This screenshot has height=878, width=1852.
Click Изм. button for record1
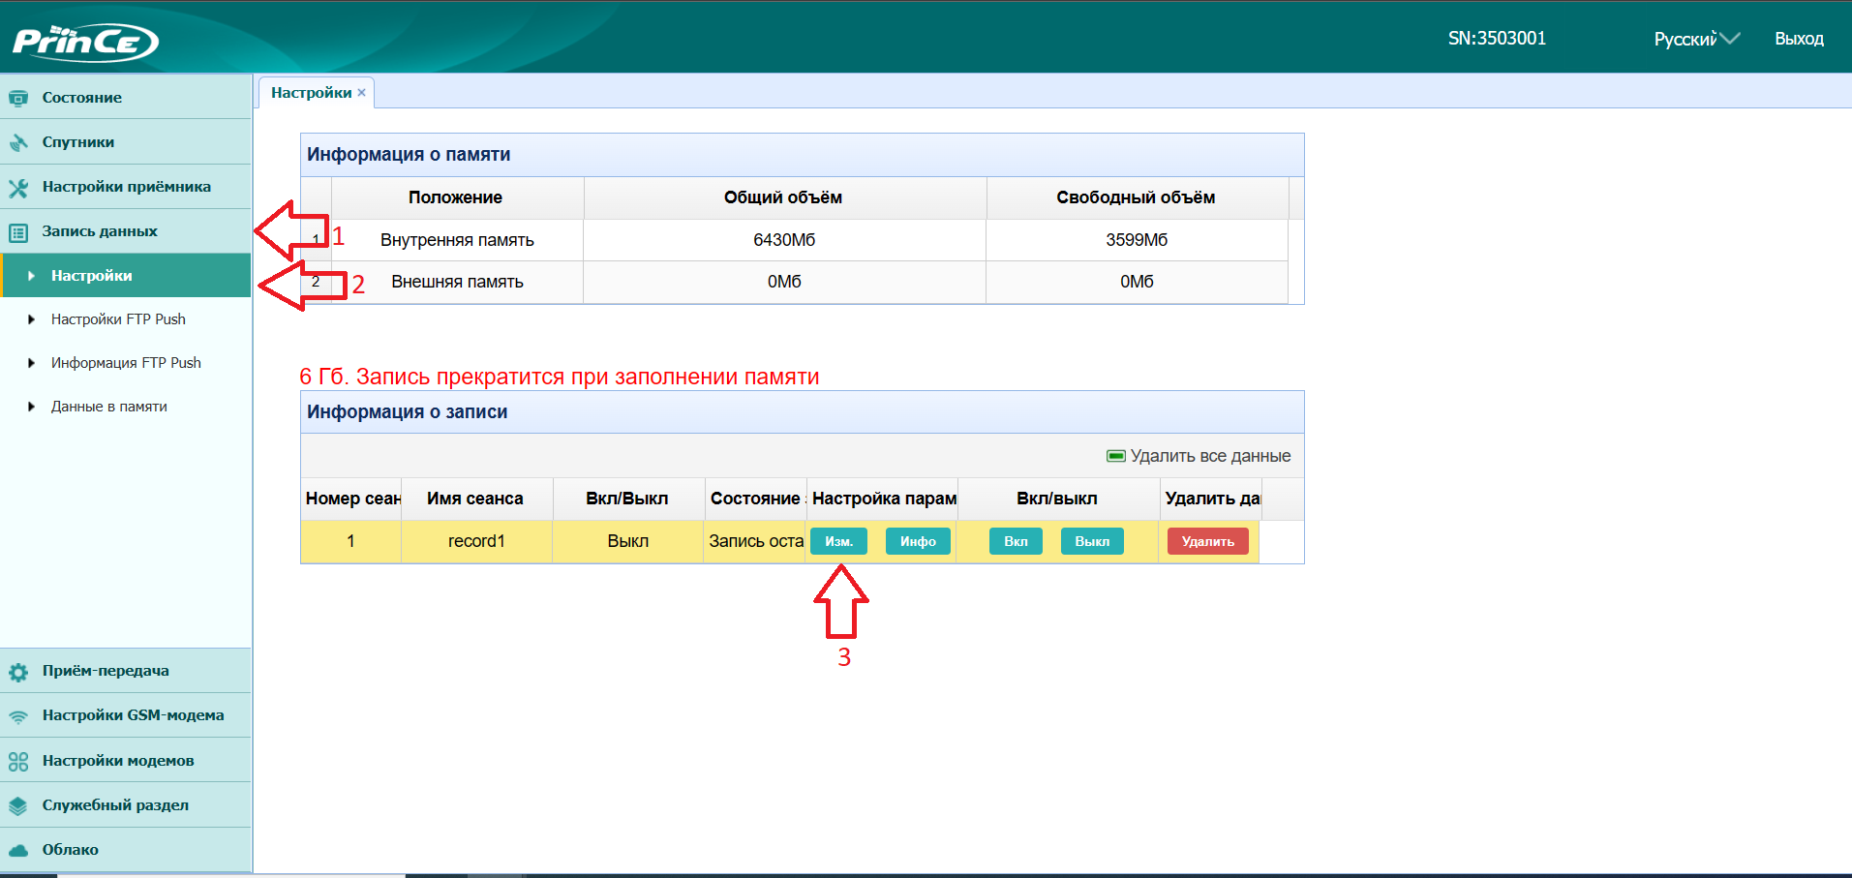pos(838,541)
